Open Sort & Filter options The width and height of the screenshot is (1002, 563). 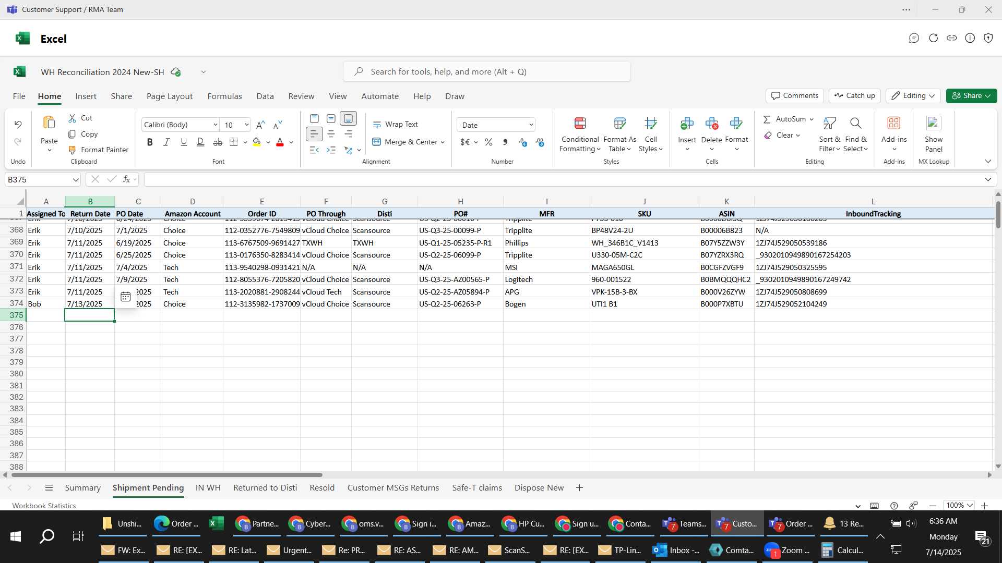829,134
